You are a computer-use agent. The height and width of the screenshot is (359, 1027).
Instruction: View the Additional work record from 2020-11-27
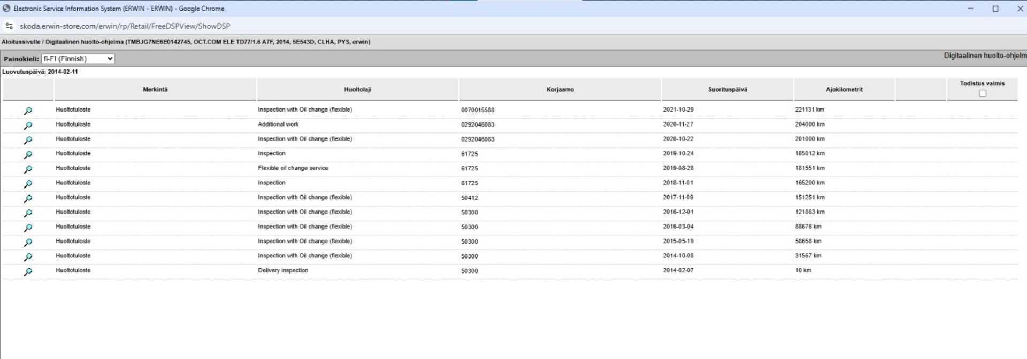click(28, 126)
